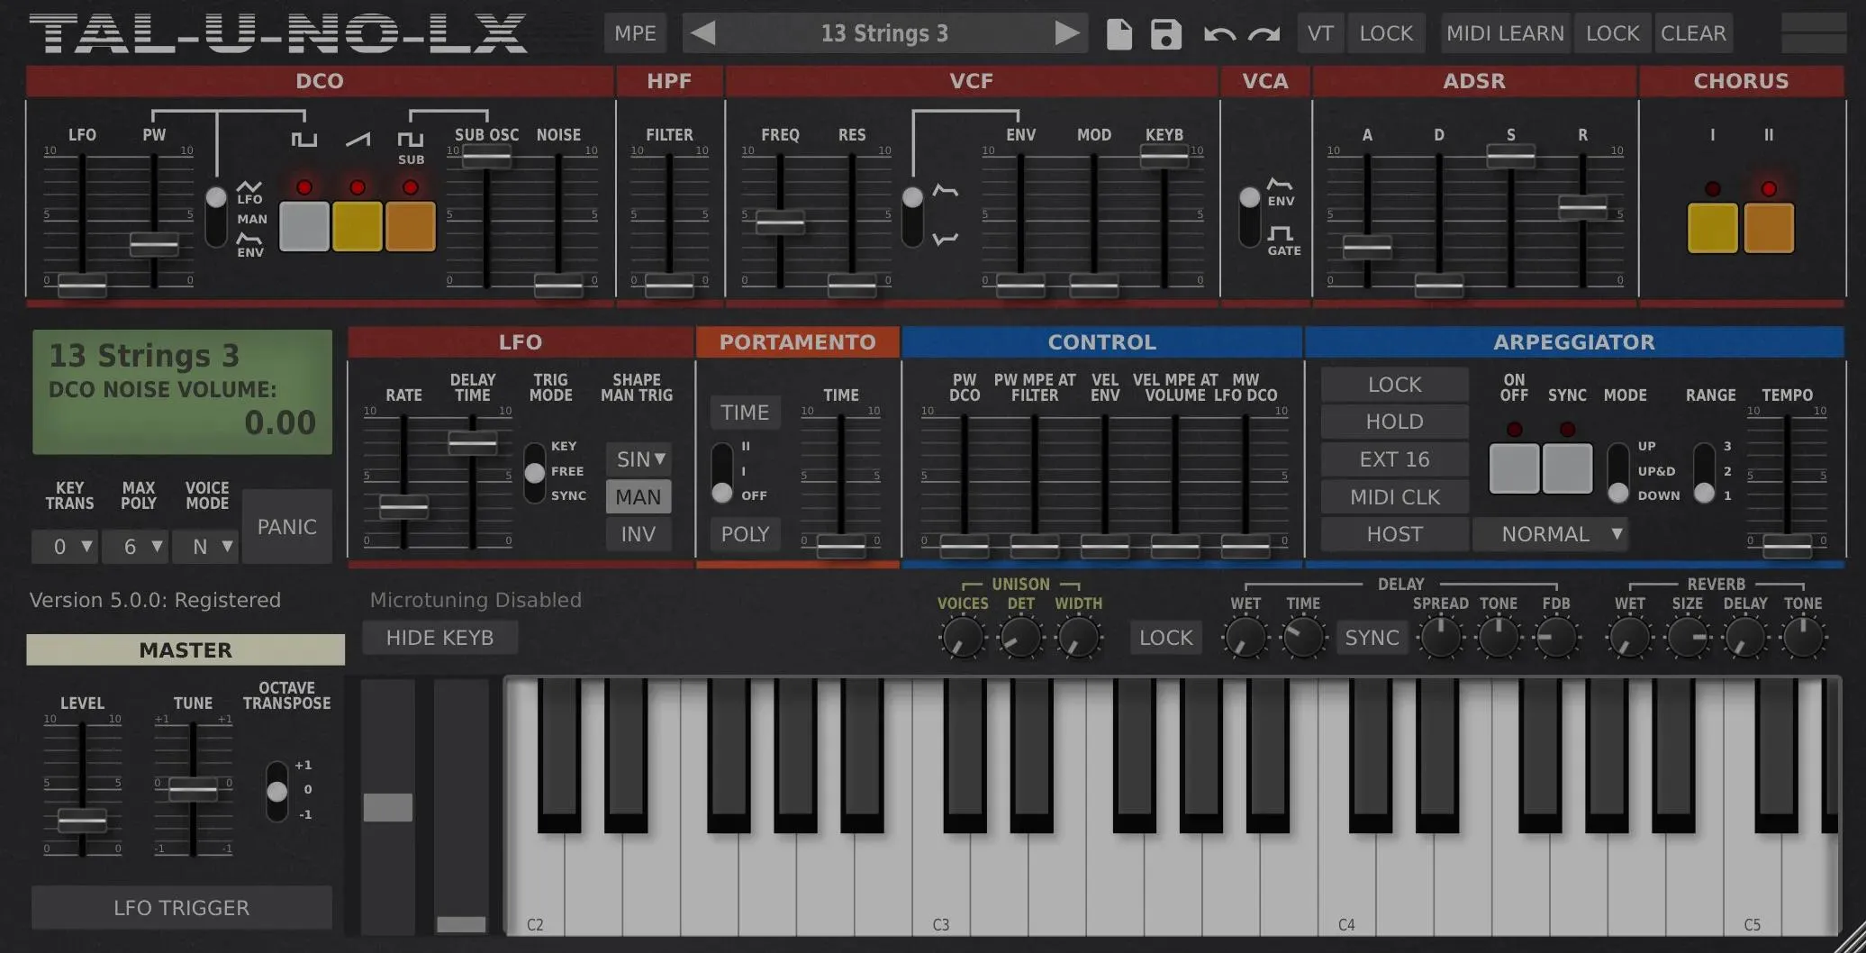
Task: Open the LFO shape SIN dropdown
Action: coord(639,459)
